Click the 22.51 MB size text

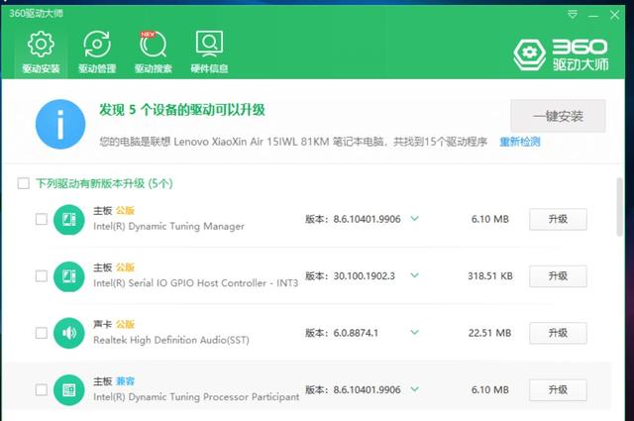[489, 333]
